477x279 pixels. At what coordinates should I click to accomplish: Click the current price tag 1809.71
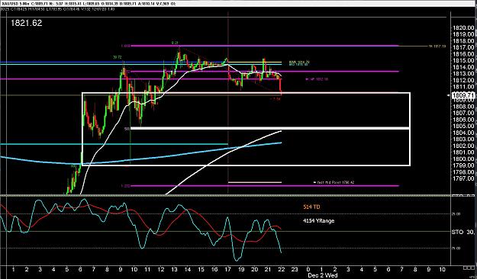pyautogui.click(x=463, y=95)
